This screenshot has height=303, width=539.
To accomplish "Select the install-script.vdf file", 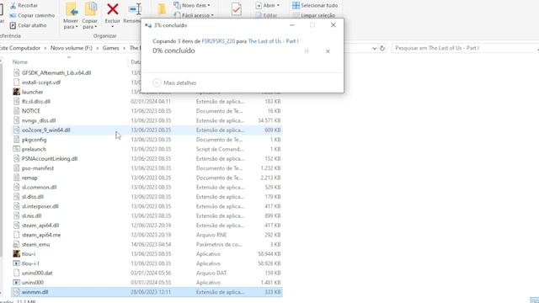I will click(41, 82).
